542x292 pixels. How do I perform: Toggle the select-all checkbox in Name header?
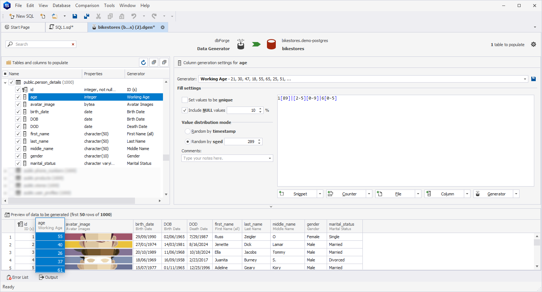(x=5, y=74)
